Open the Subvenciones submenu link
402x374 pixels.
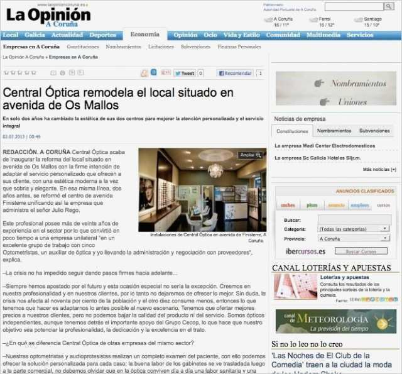[195, 47]
